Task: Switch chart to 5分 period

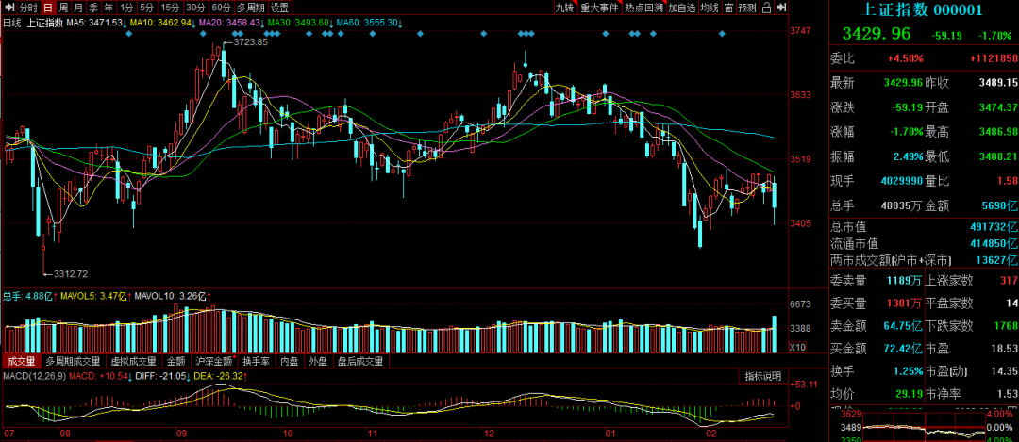Action: tap(147, 8)
